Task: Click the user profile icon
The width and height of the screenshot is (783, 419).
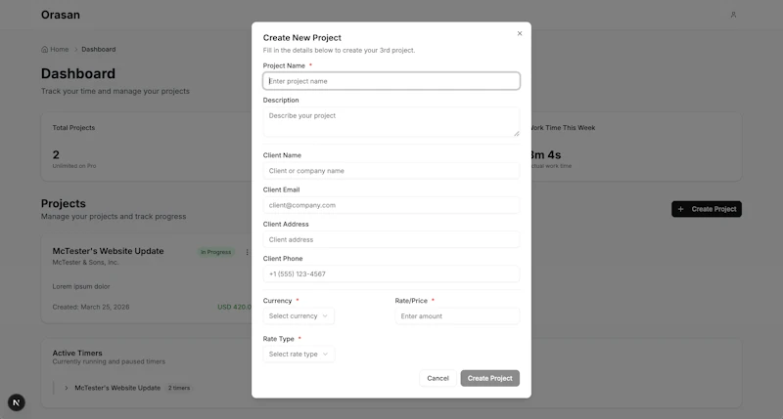Action: [x=733, y=15]
